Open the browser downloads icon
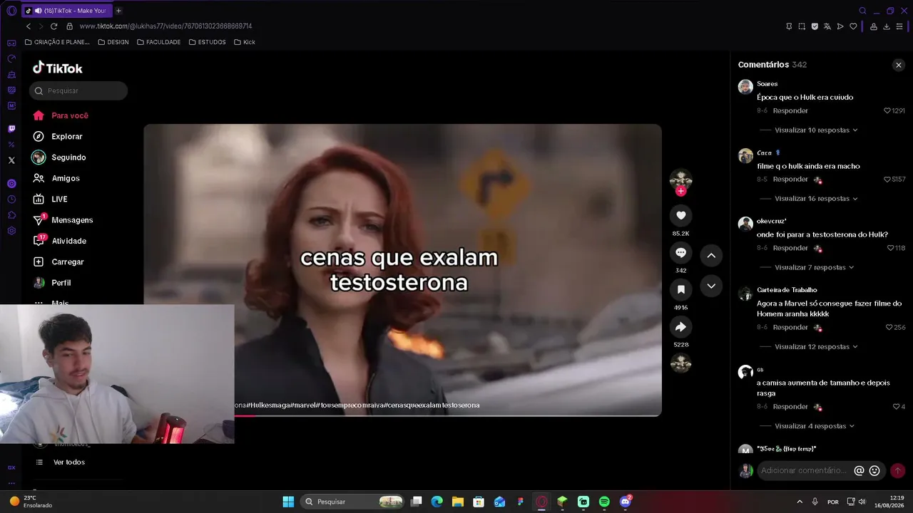 887,26
